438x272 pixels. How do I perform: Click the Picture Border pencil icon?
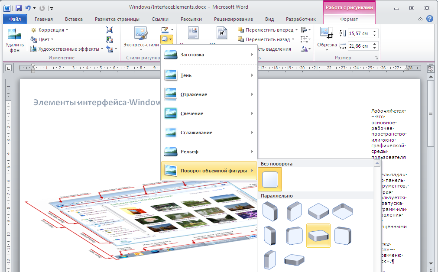pyautogui.click(x=165, y=29)
